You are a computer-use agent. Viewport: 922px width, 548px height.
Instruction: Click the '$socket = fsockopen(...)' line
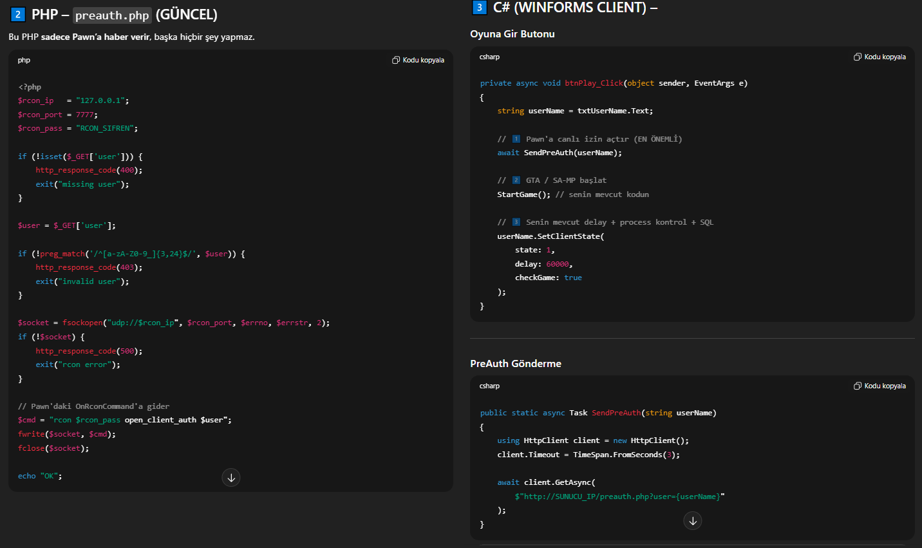point(174,323)
